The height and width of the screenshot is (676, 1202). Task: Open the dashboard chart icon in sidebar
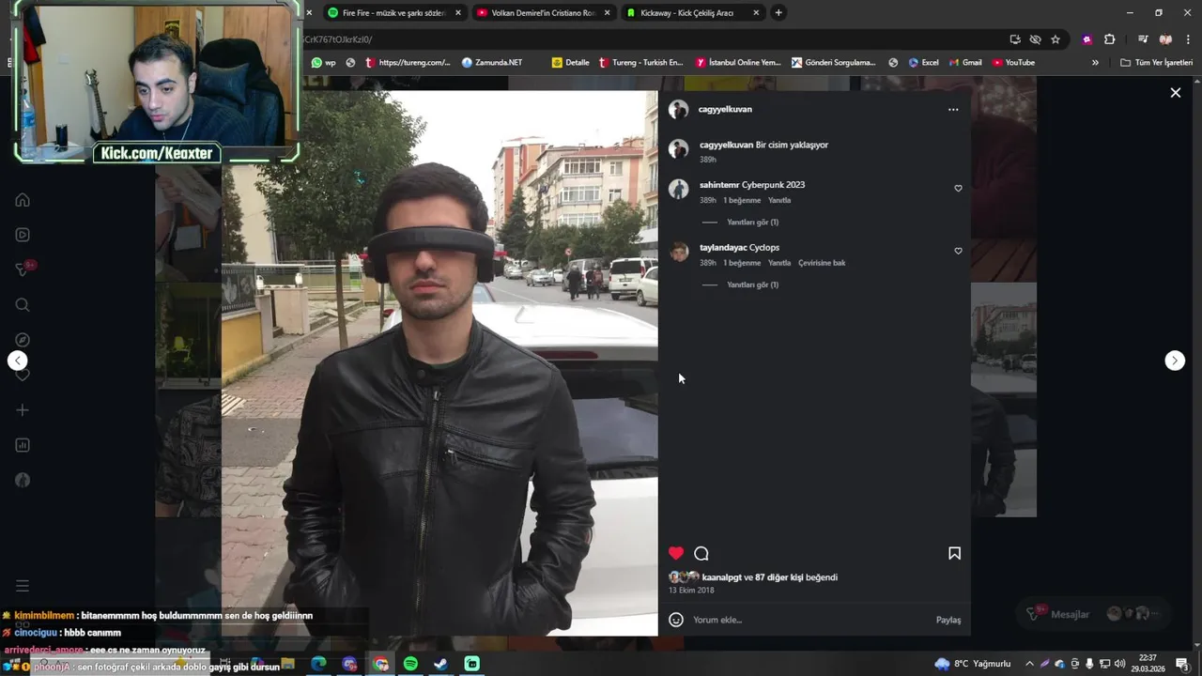(23, 445)
